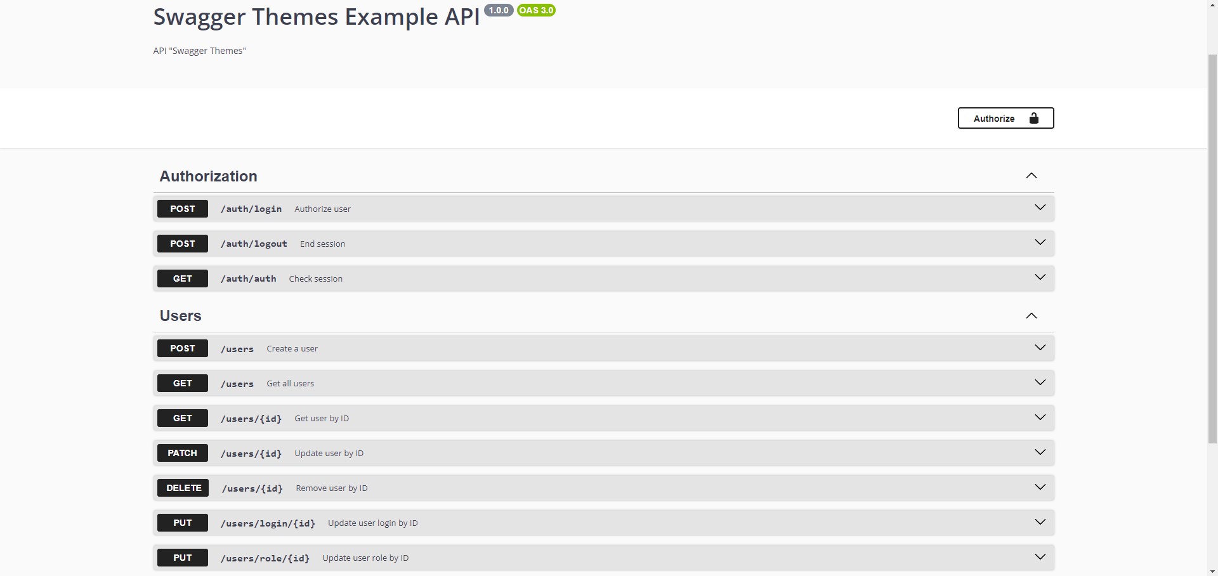The height and width of the screenshot is (576, 1218).
Task: Expand the Create a user endpoint chevron
Action: [1040, 348]
